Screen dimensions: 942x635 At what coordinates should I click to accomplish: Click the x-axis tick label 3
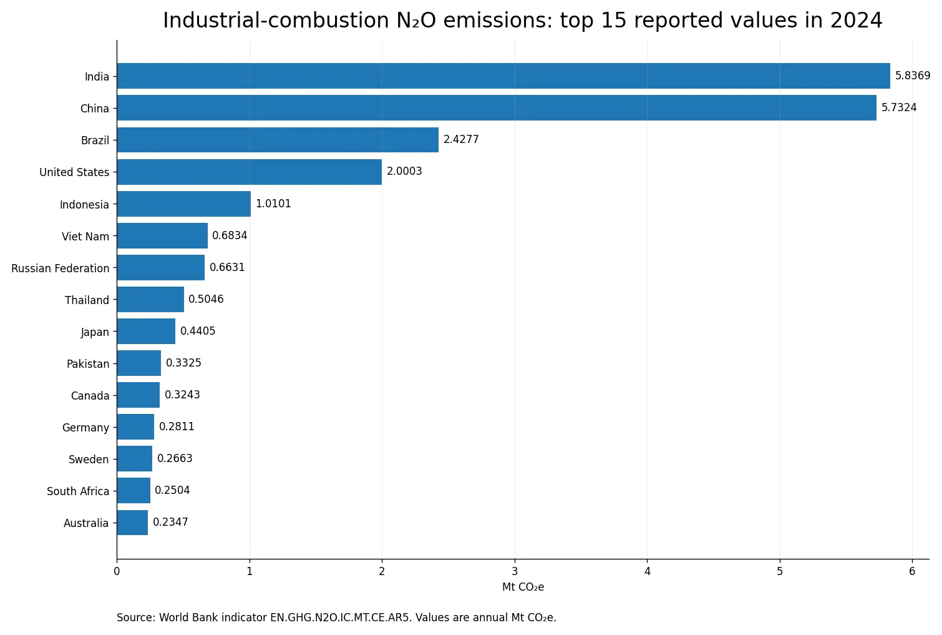[x=515, y=571]
